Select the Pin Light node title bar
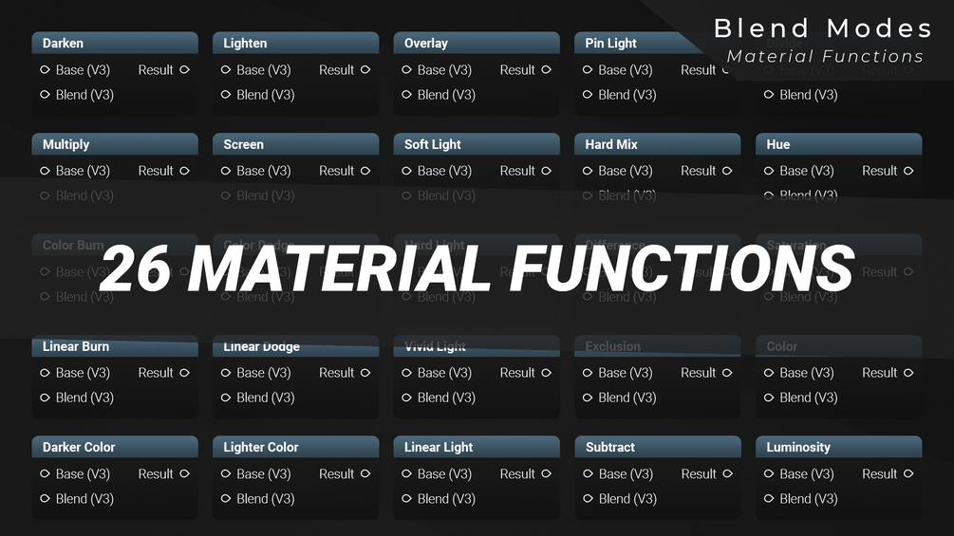 (x=639, y=43)
